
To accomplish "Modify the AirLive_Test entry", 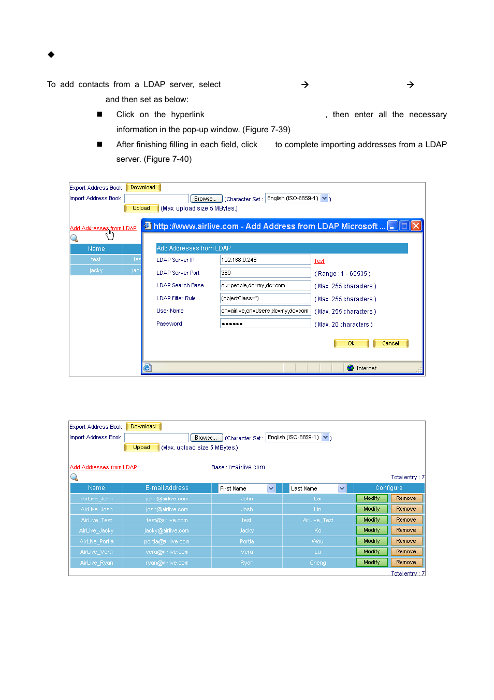I will pyautogui.click(x=372, y=520).
